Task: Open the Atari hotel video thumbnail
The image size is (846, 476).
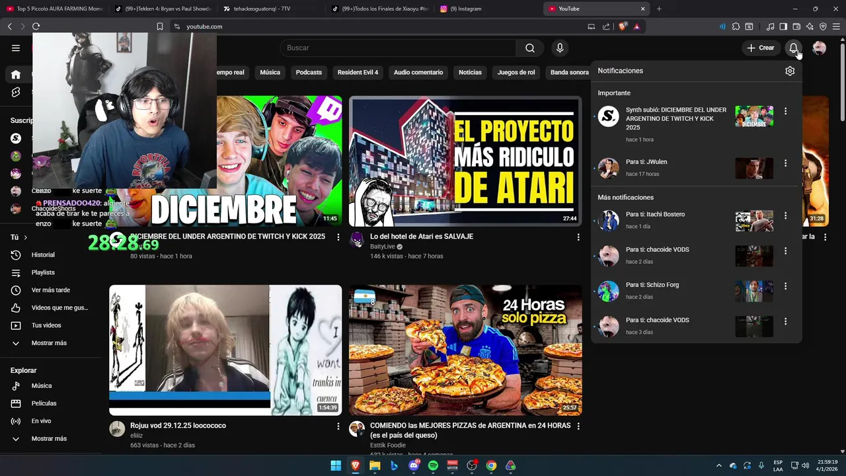Action: click(x=465, y=161)
